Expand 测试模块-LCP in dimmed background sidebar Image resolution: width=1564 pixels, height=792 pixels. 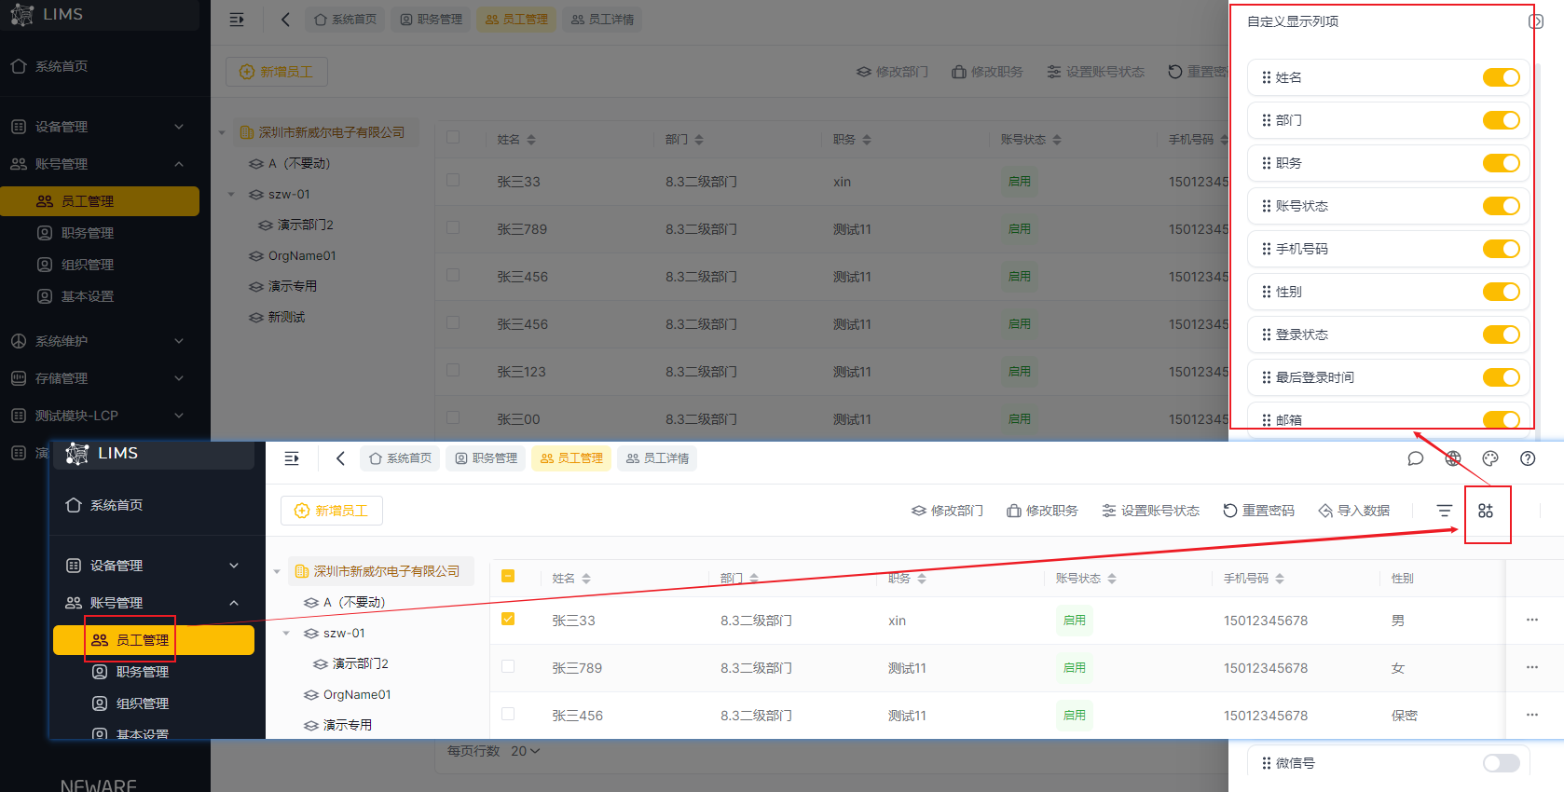(x=98, y=416)
